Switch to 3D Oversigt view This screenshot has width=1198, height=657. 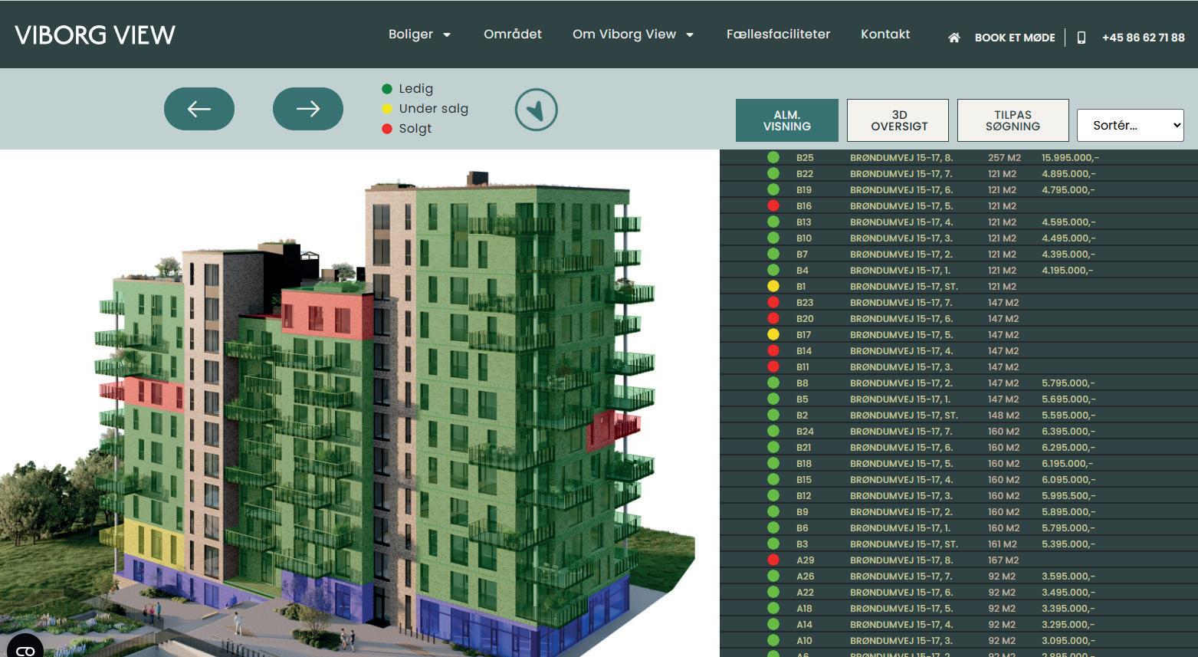(x=898, y=120)
